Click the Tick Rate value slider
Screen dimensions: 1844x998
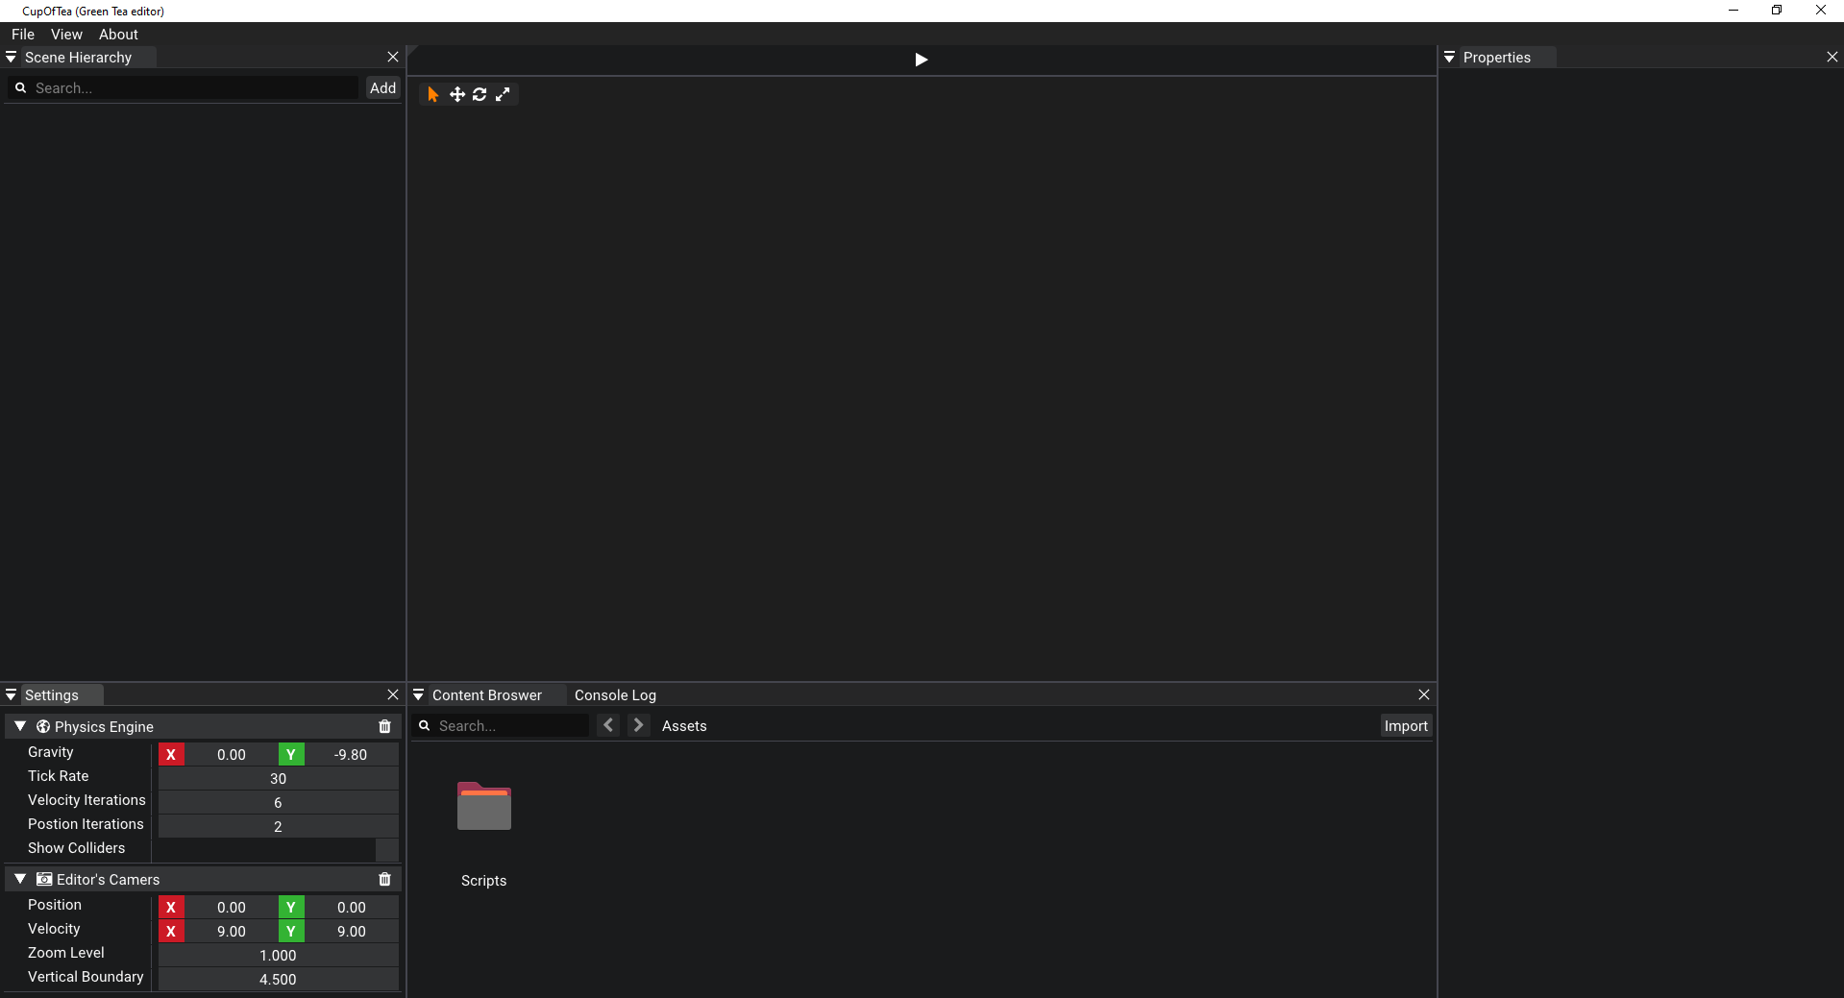[279, 779]
